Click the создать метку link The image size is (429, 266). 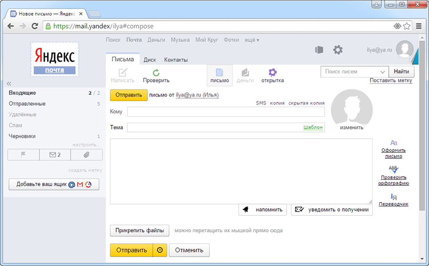coord(85,170)
